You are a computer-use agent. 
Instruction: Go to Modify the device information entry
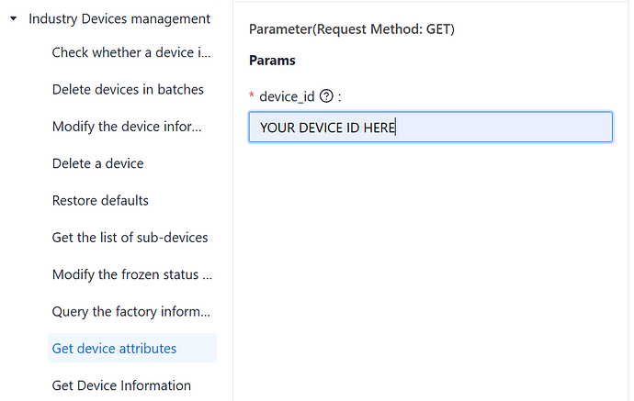click(126, 126)
